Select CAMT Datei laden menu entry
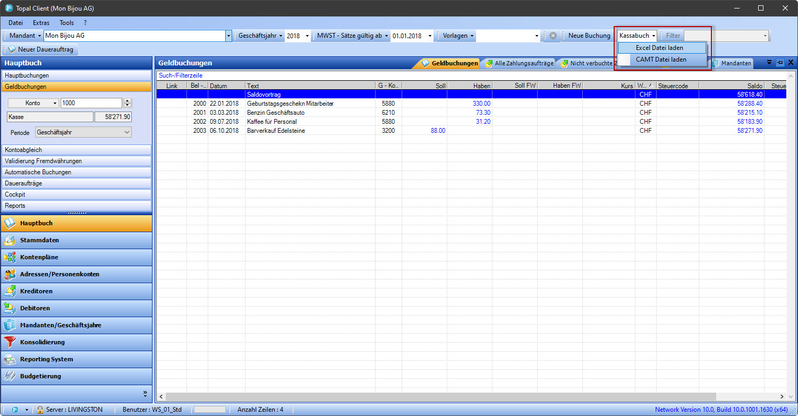Viewport: 798px width, 416px height. point(660,60)
